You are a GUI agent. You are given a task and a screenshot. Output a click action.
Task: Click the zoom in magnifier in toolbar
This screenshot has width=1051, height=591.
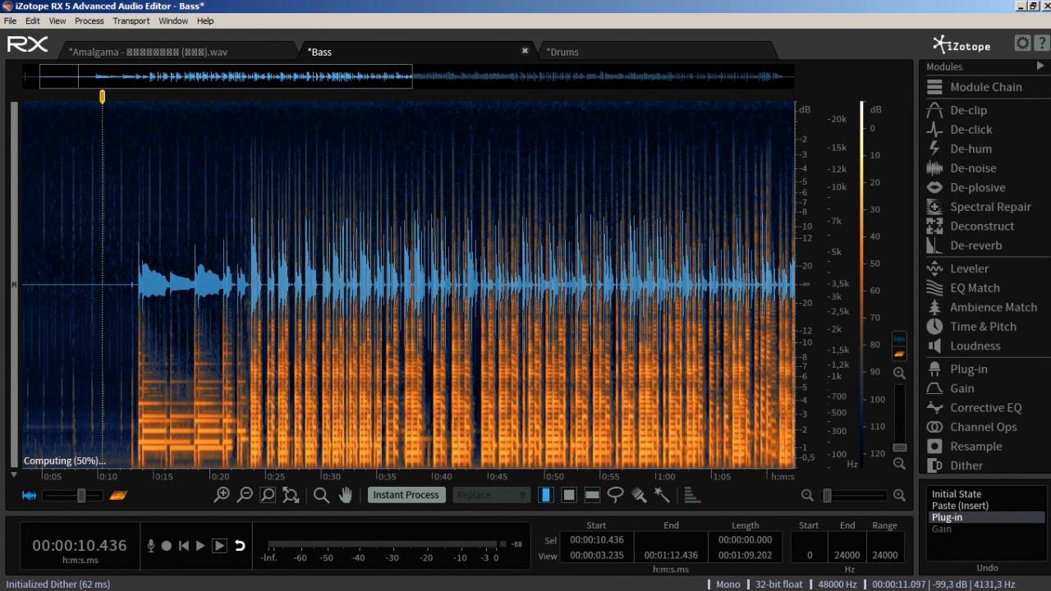222,495
